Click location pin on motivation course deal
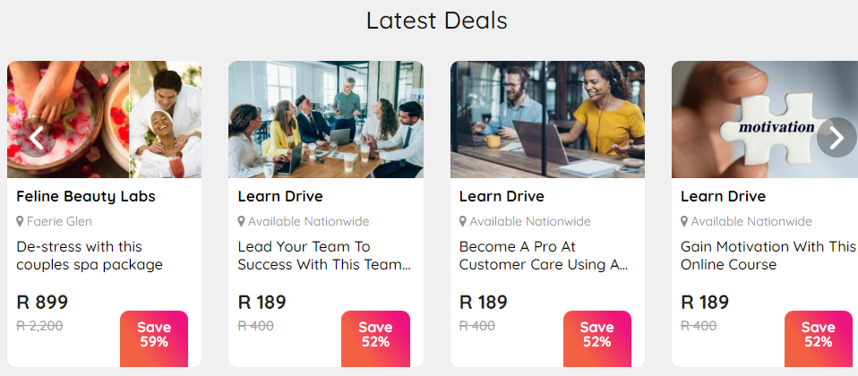Viewport: 858px width, 376px height. (x=684, y=222)
